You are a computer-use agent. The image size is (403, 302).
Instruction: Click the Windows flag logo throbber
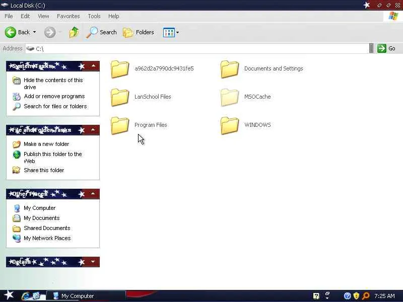coord(393,16)
